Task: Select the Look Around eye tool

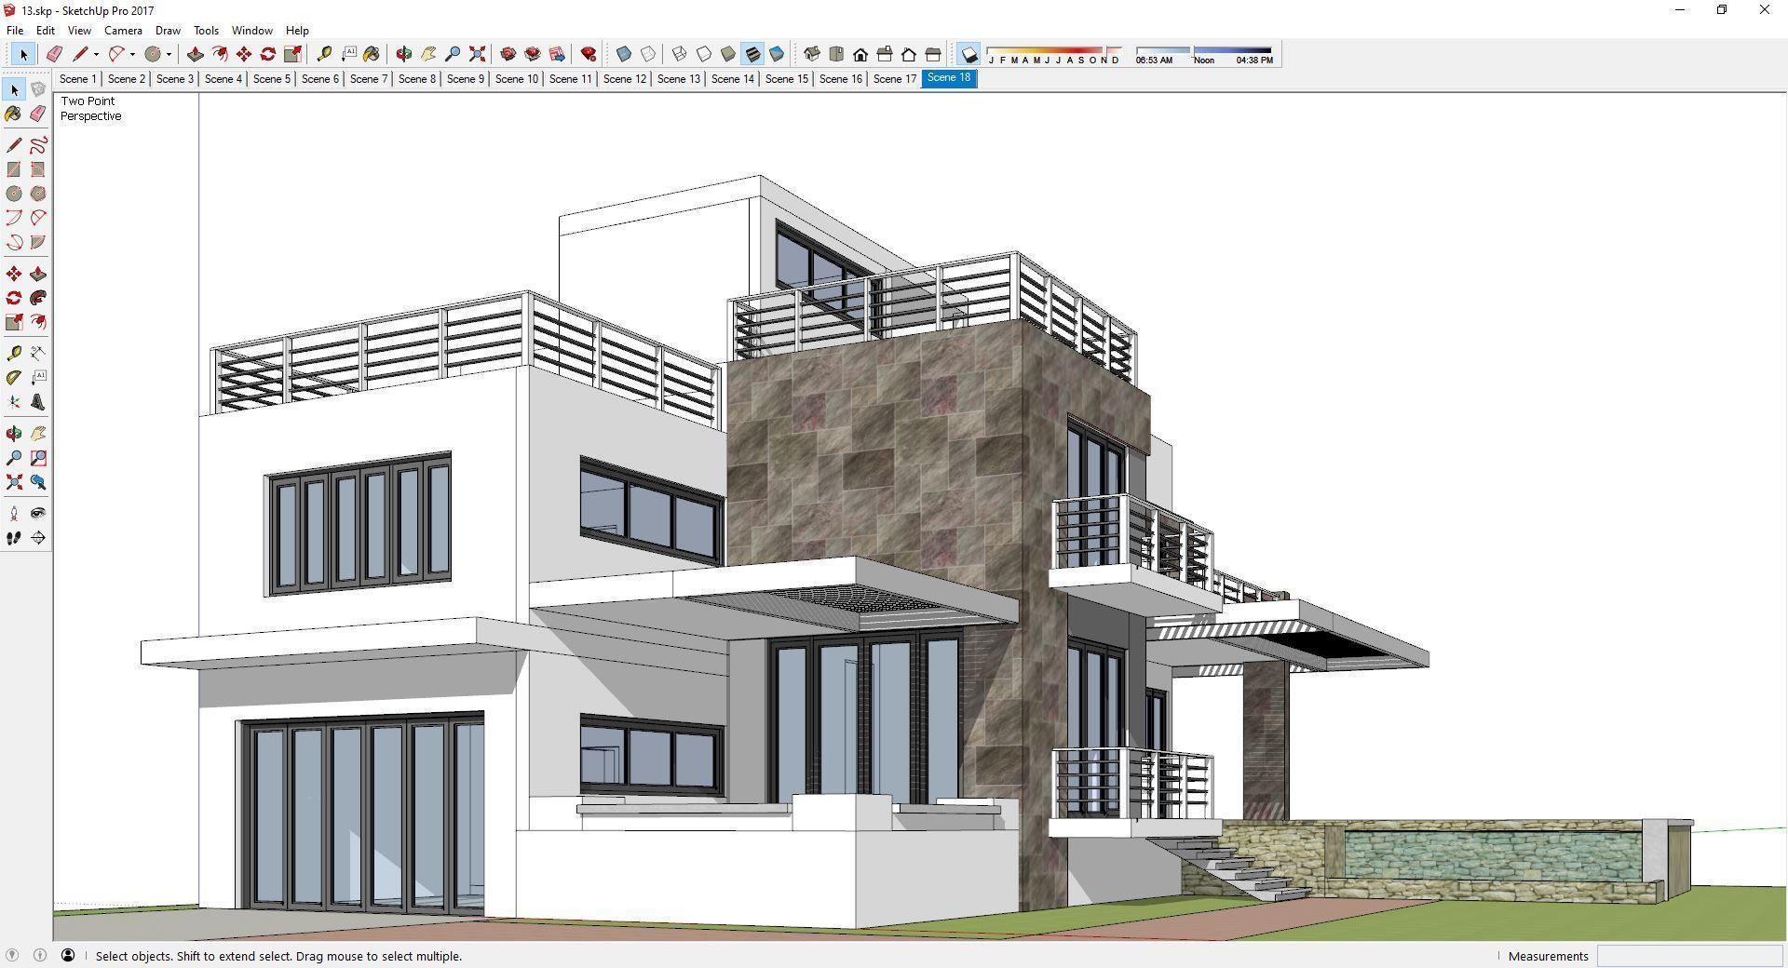Action: (38, 513)
